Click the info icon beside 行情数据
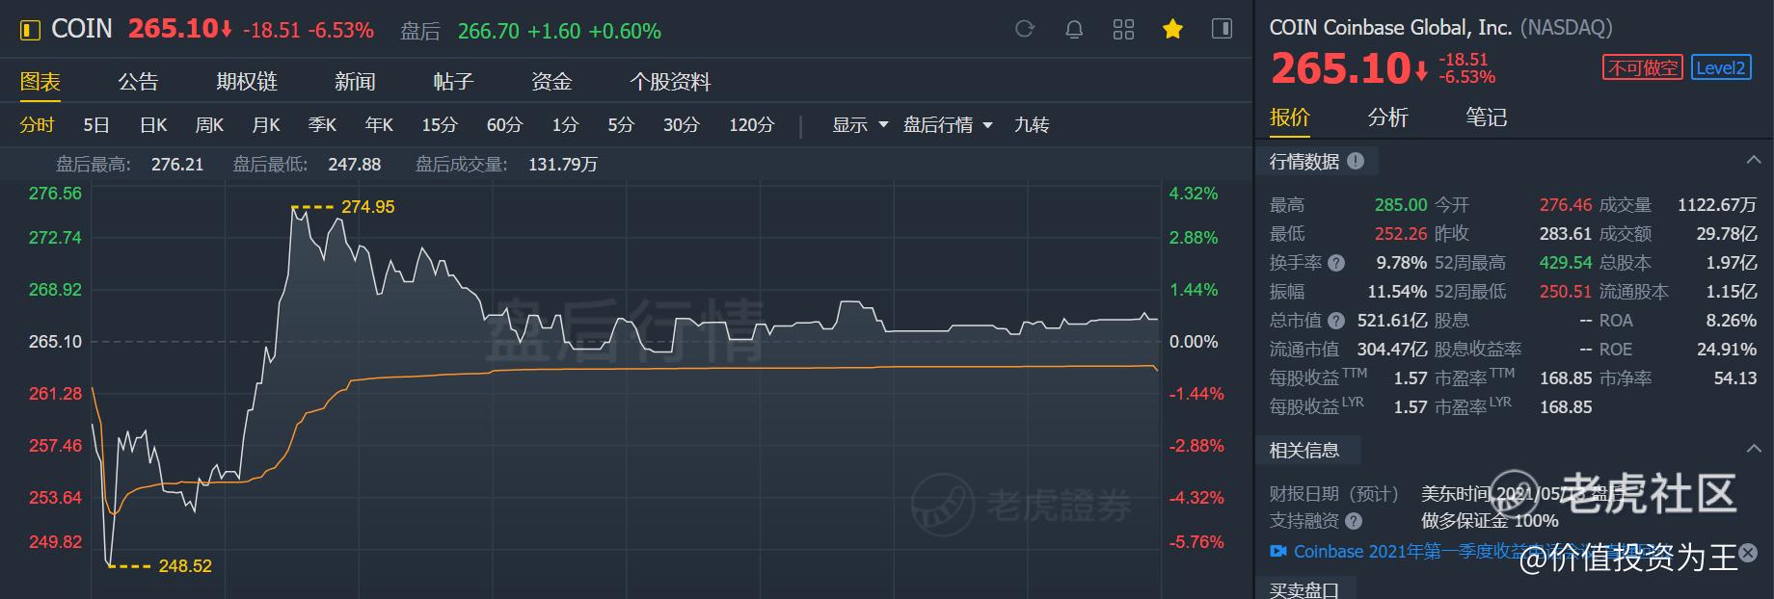The image size is (1774, 599). tap(1356, 161)
